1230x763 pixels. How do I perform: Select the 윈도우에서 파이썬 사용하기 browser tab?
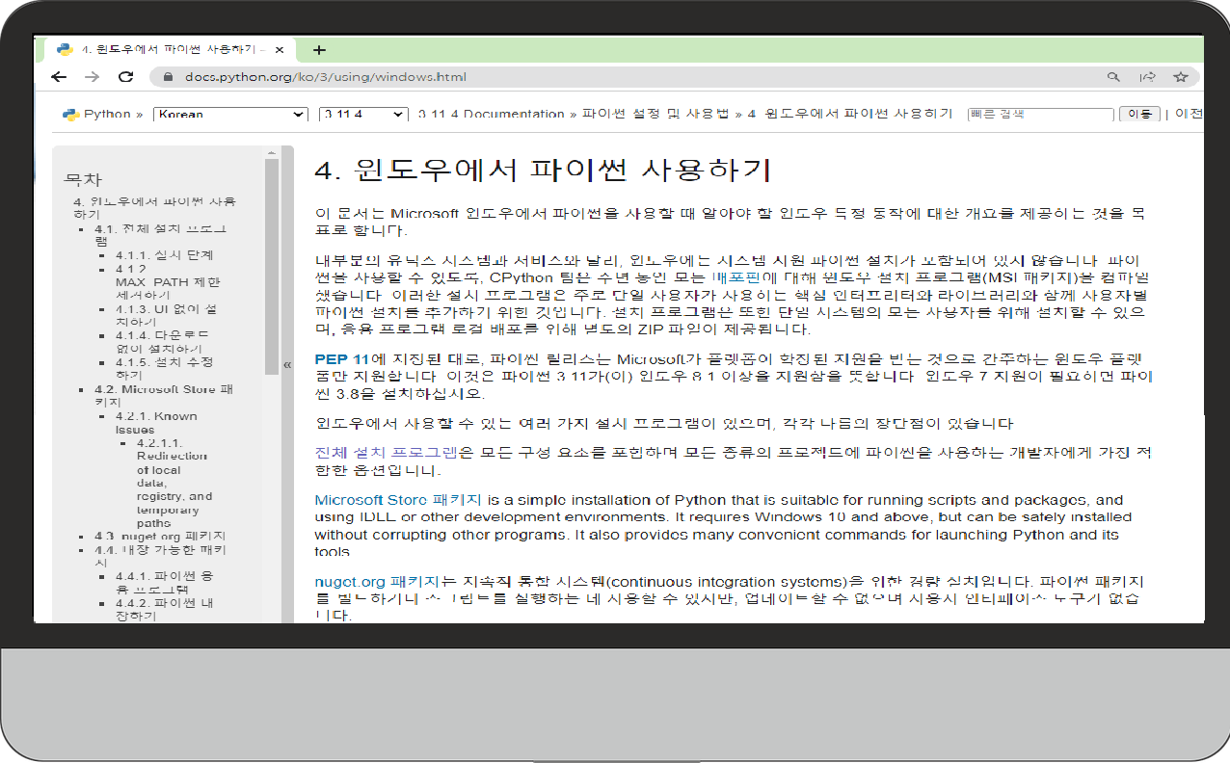pyautogui.click(x=171, y=50)
